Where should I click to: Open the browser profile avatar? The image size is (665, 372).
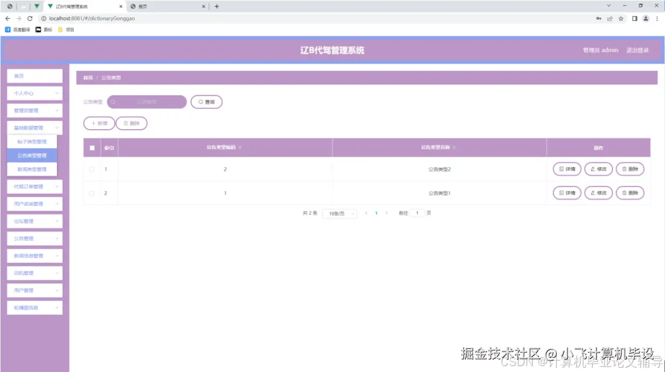click(646, 18)
